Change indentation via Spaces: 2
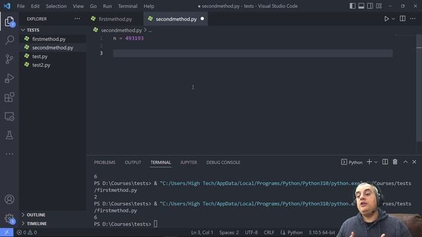This screenshot has height=237, width=422. pyautogui.click(x=229, y=232)
